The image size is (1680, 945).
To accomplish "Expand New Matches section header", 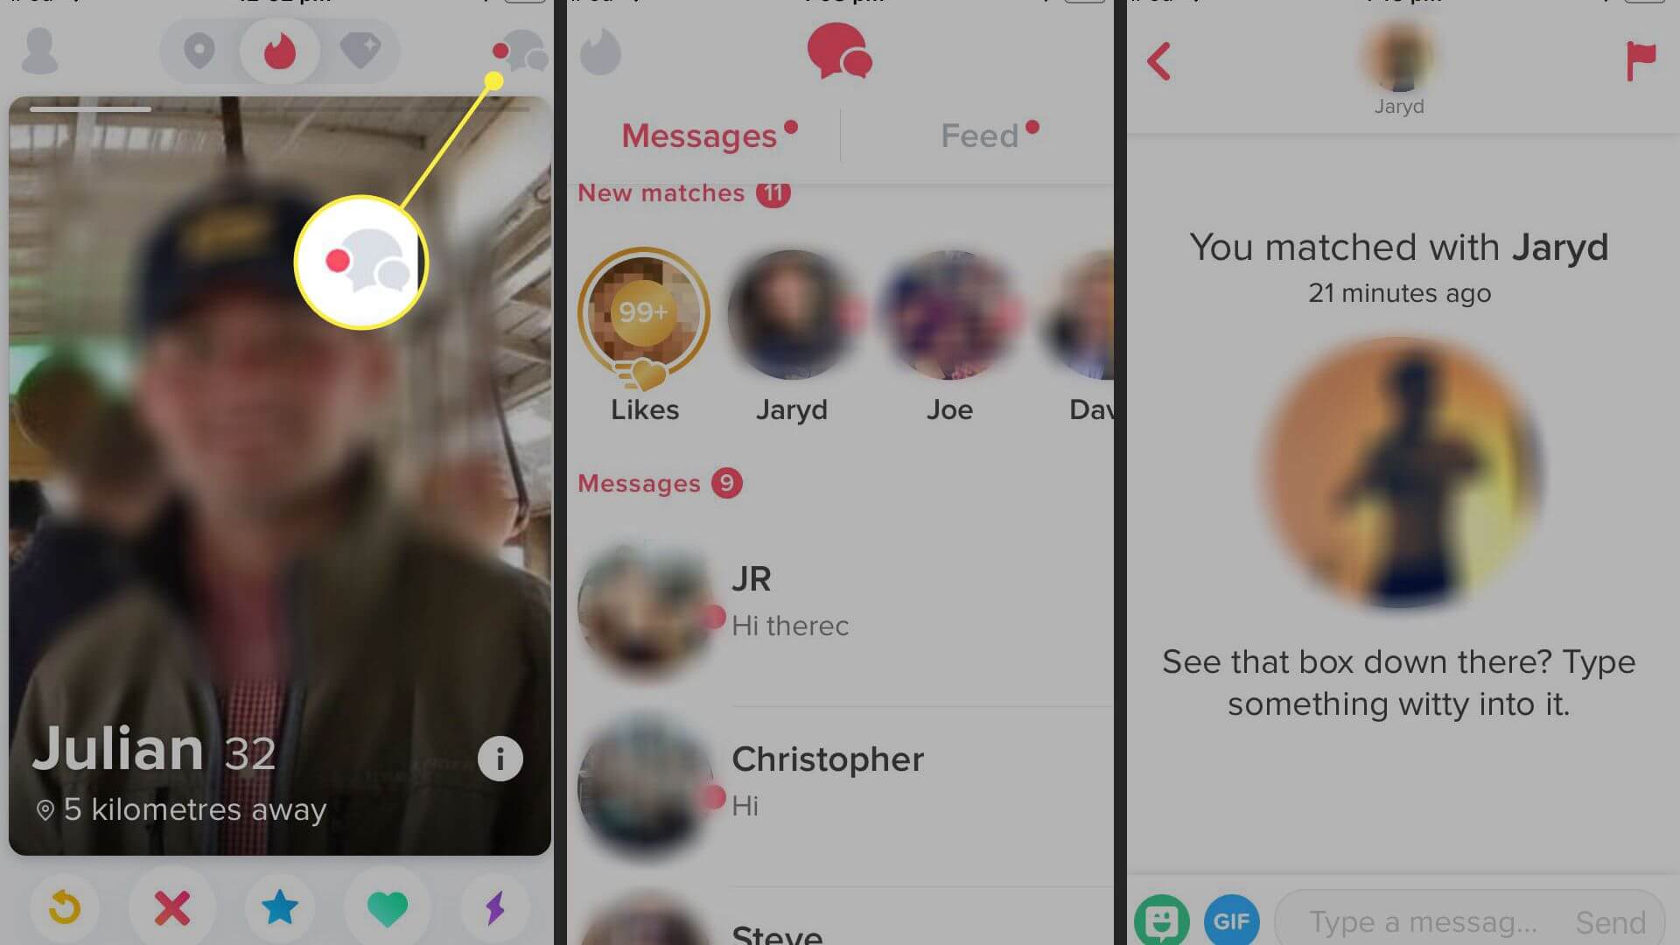I will [681, 192].
